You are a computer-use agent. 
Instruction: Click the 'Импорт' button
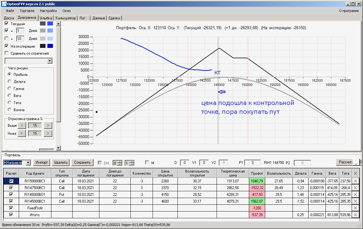42,162
